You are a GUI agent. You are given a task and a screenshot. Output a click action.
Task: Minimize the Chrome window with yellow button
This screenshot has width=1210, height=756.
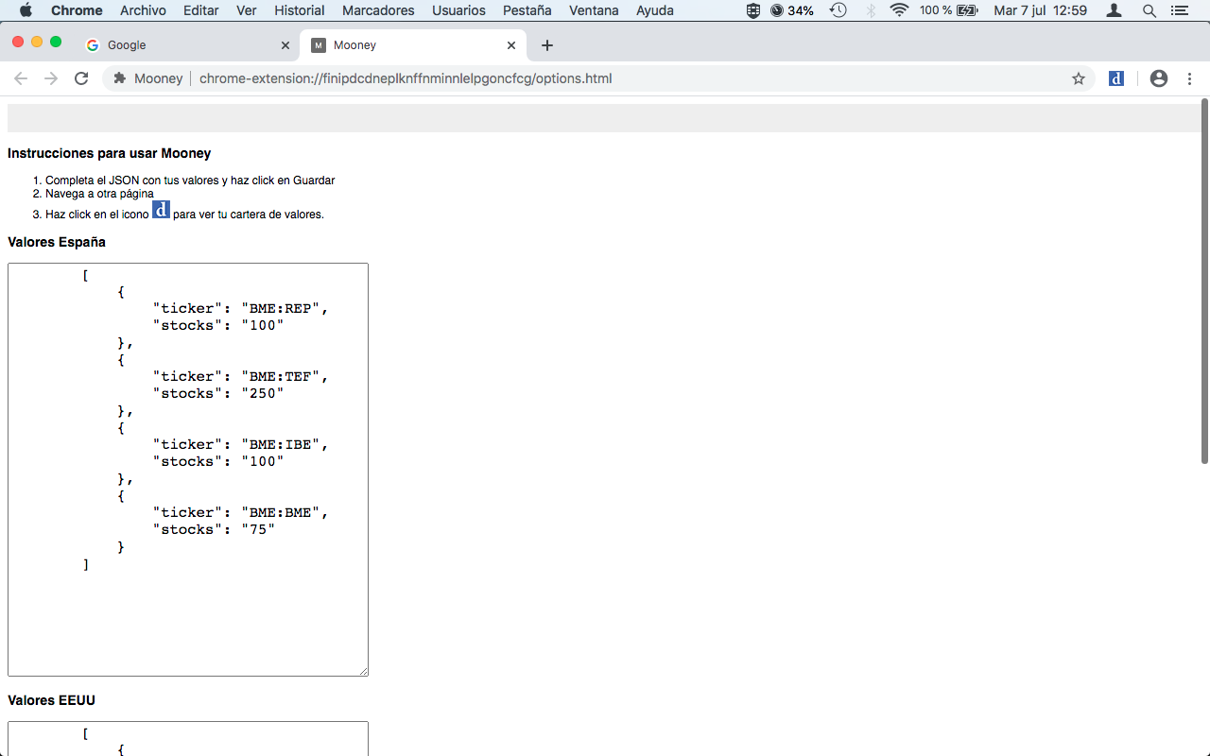(x=37, y=42)
